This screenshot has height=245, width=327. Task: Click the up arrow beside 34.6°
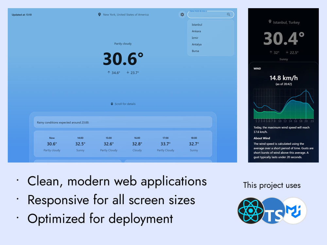pyautogui.click(x=109, y=72)
